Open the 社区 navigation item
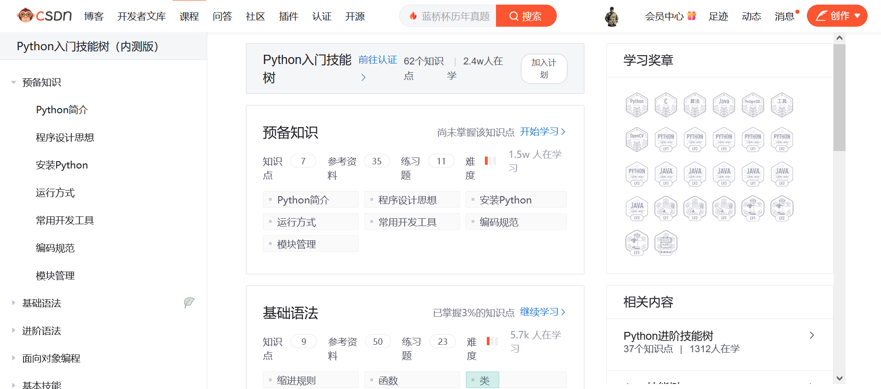Image resolution: width=881 pixels, height=389 pixels. pyautogui.click(x=256, y=16)
